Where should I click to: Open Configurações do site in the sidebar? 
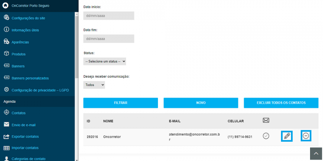click(x=28, y=18)
